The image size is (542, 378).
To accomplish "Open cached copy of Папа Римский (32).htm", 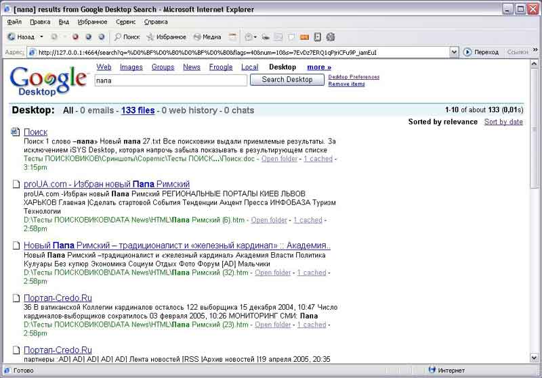I will [312, 273].
